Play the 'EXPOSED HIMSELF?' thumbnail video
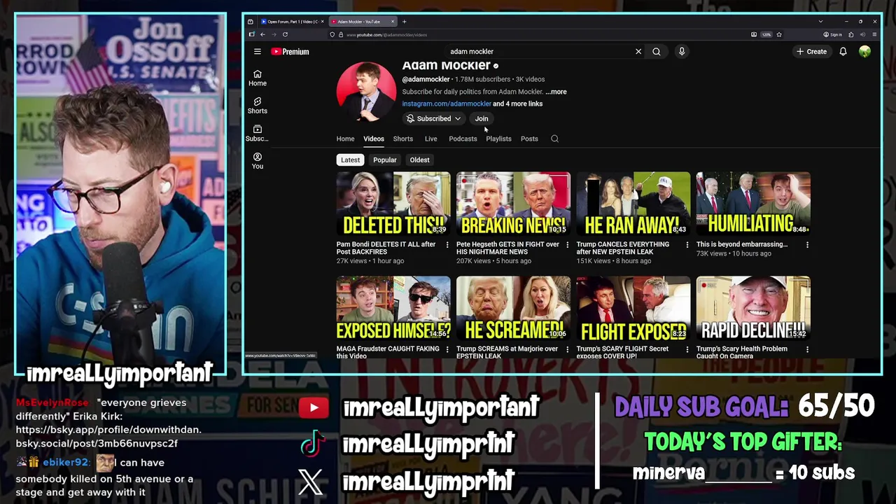Viewport: 896px width, 504px height. pos(393,308)
